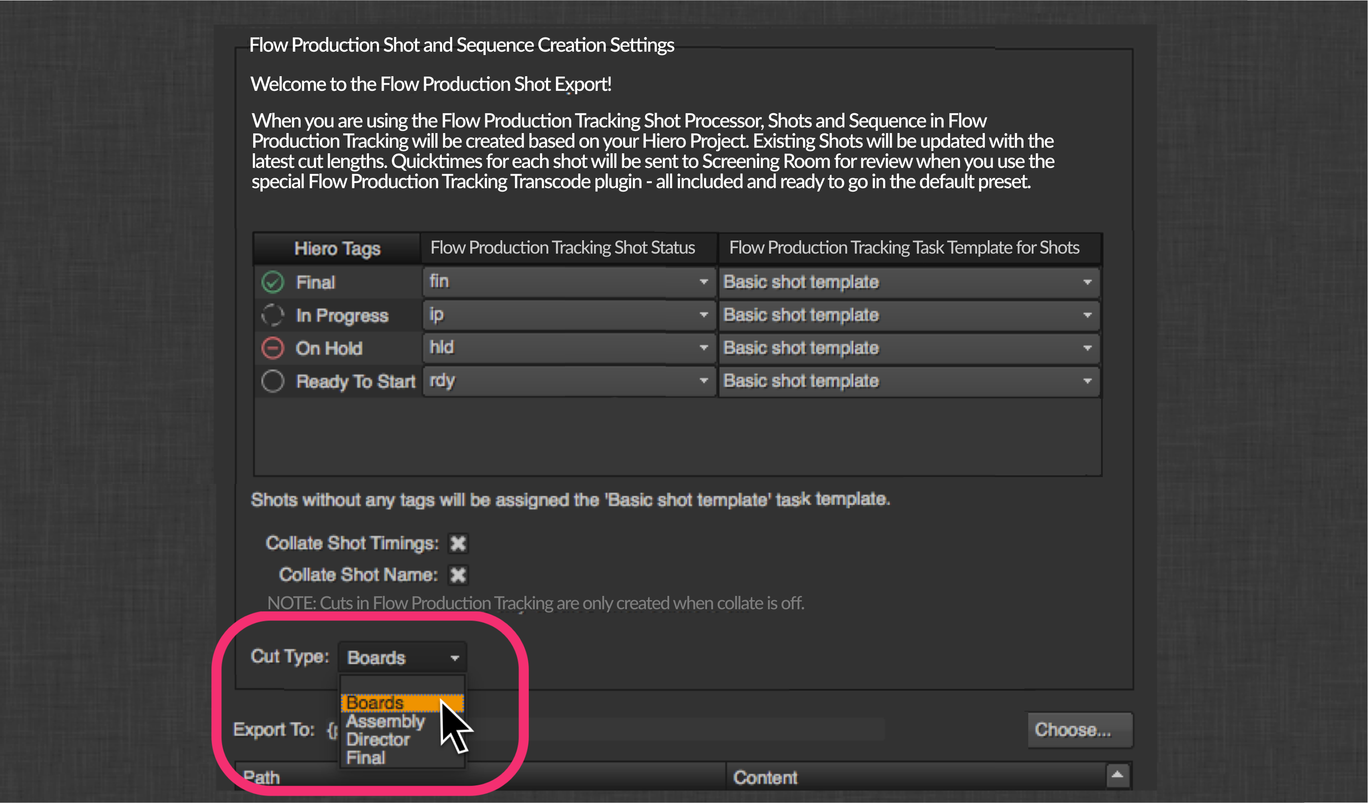
Task: Open Ready To Start row task template dropdown
Action: click(909, 381)
